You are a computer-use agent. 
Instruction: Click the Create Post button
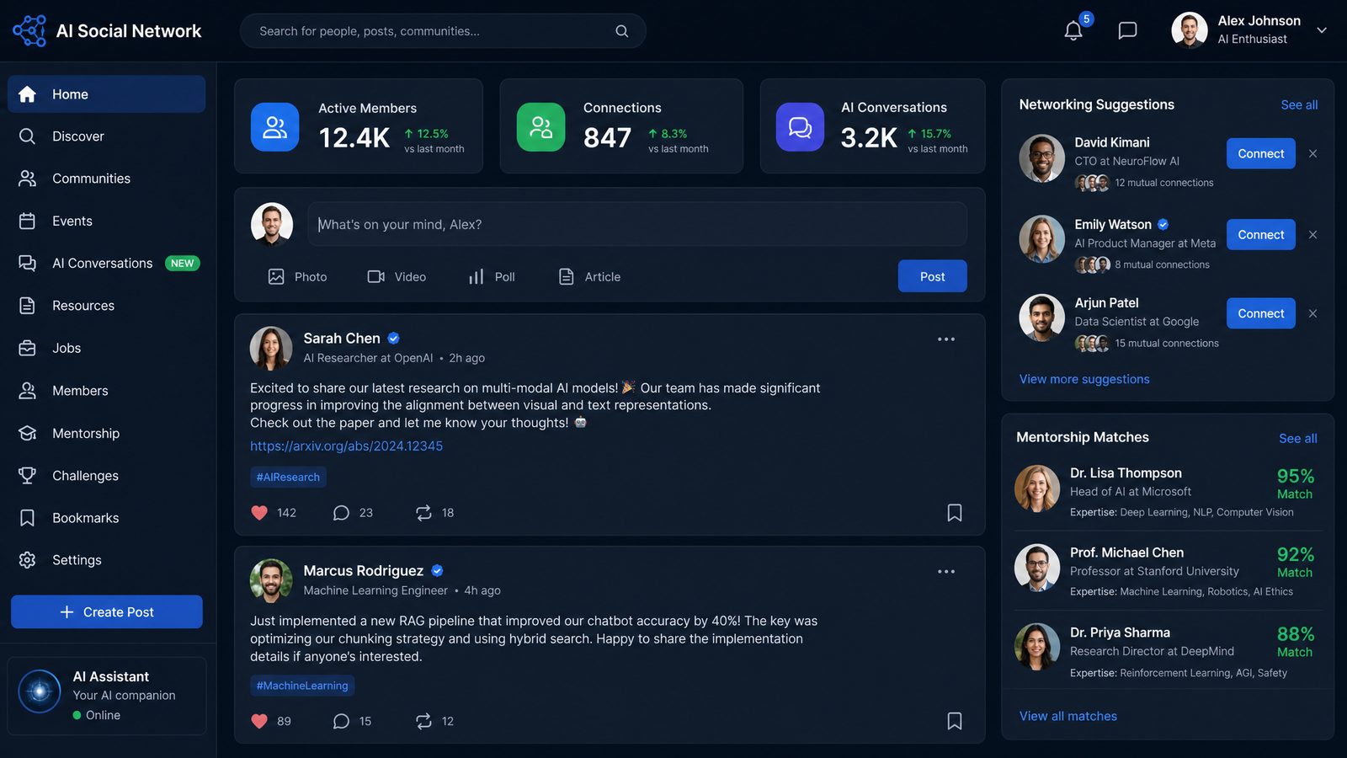tap(107, 612)
